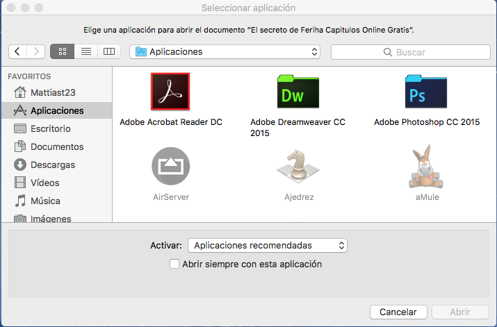Screen dimensions: 497x327
Task: Open Vídeos in the sidebar
Action: 56,183
